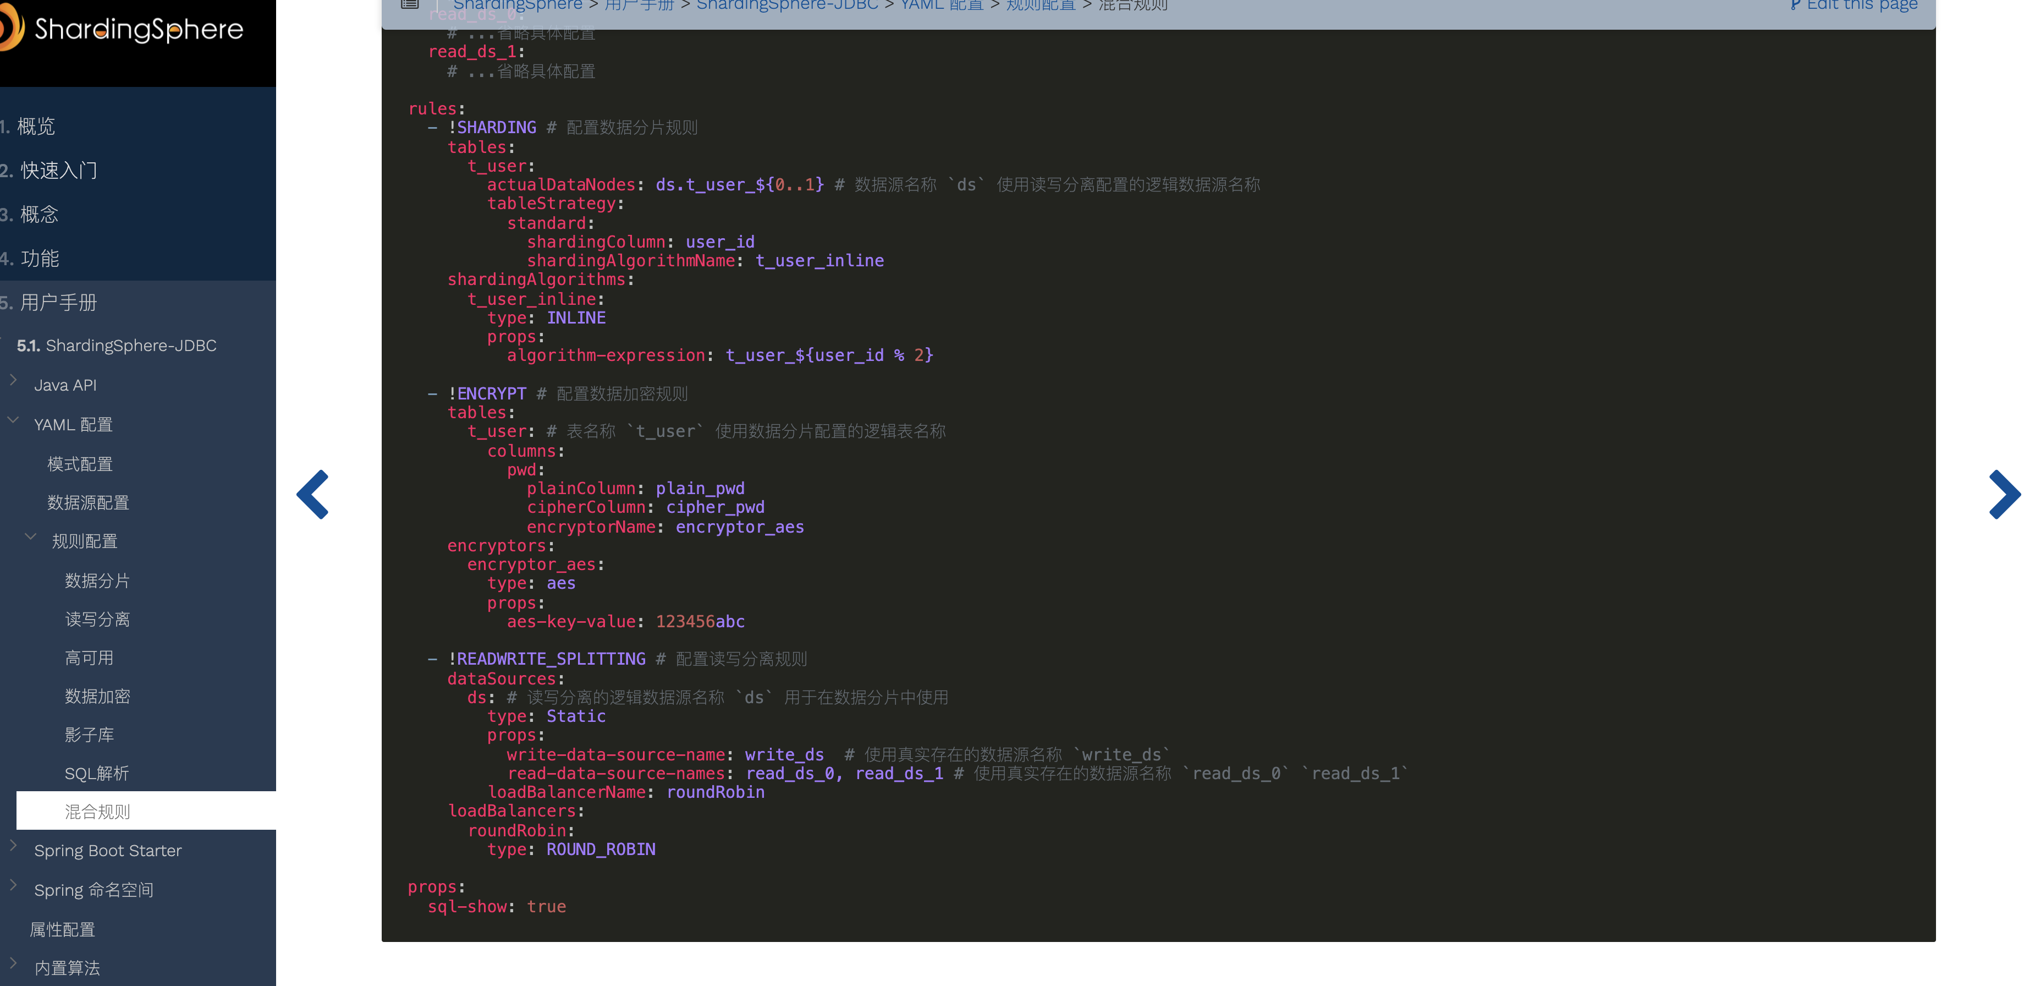Open 高可用 page

point(89,659)
